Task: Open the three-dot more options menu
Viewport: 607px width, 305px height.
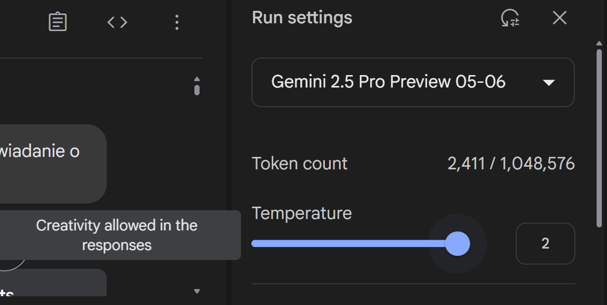Action: point(177,22)
